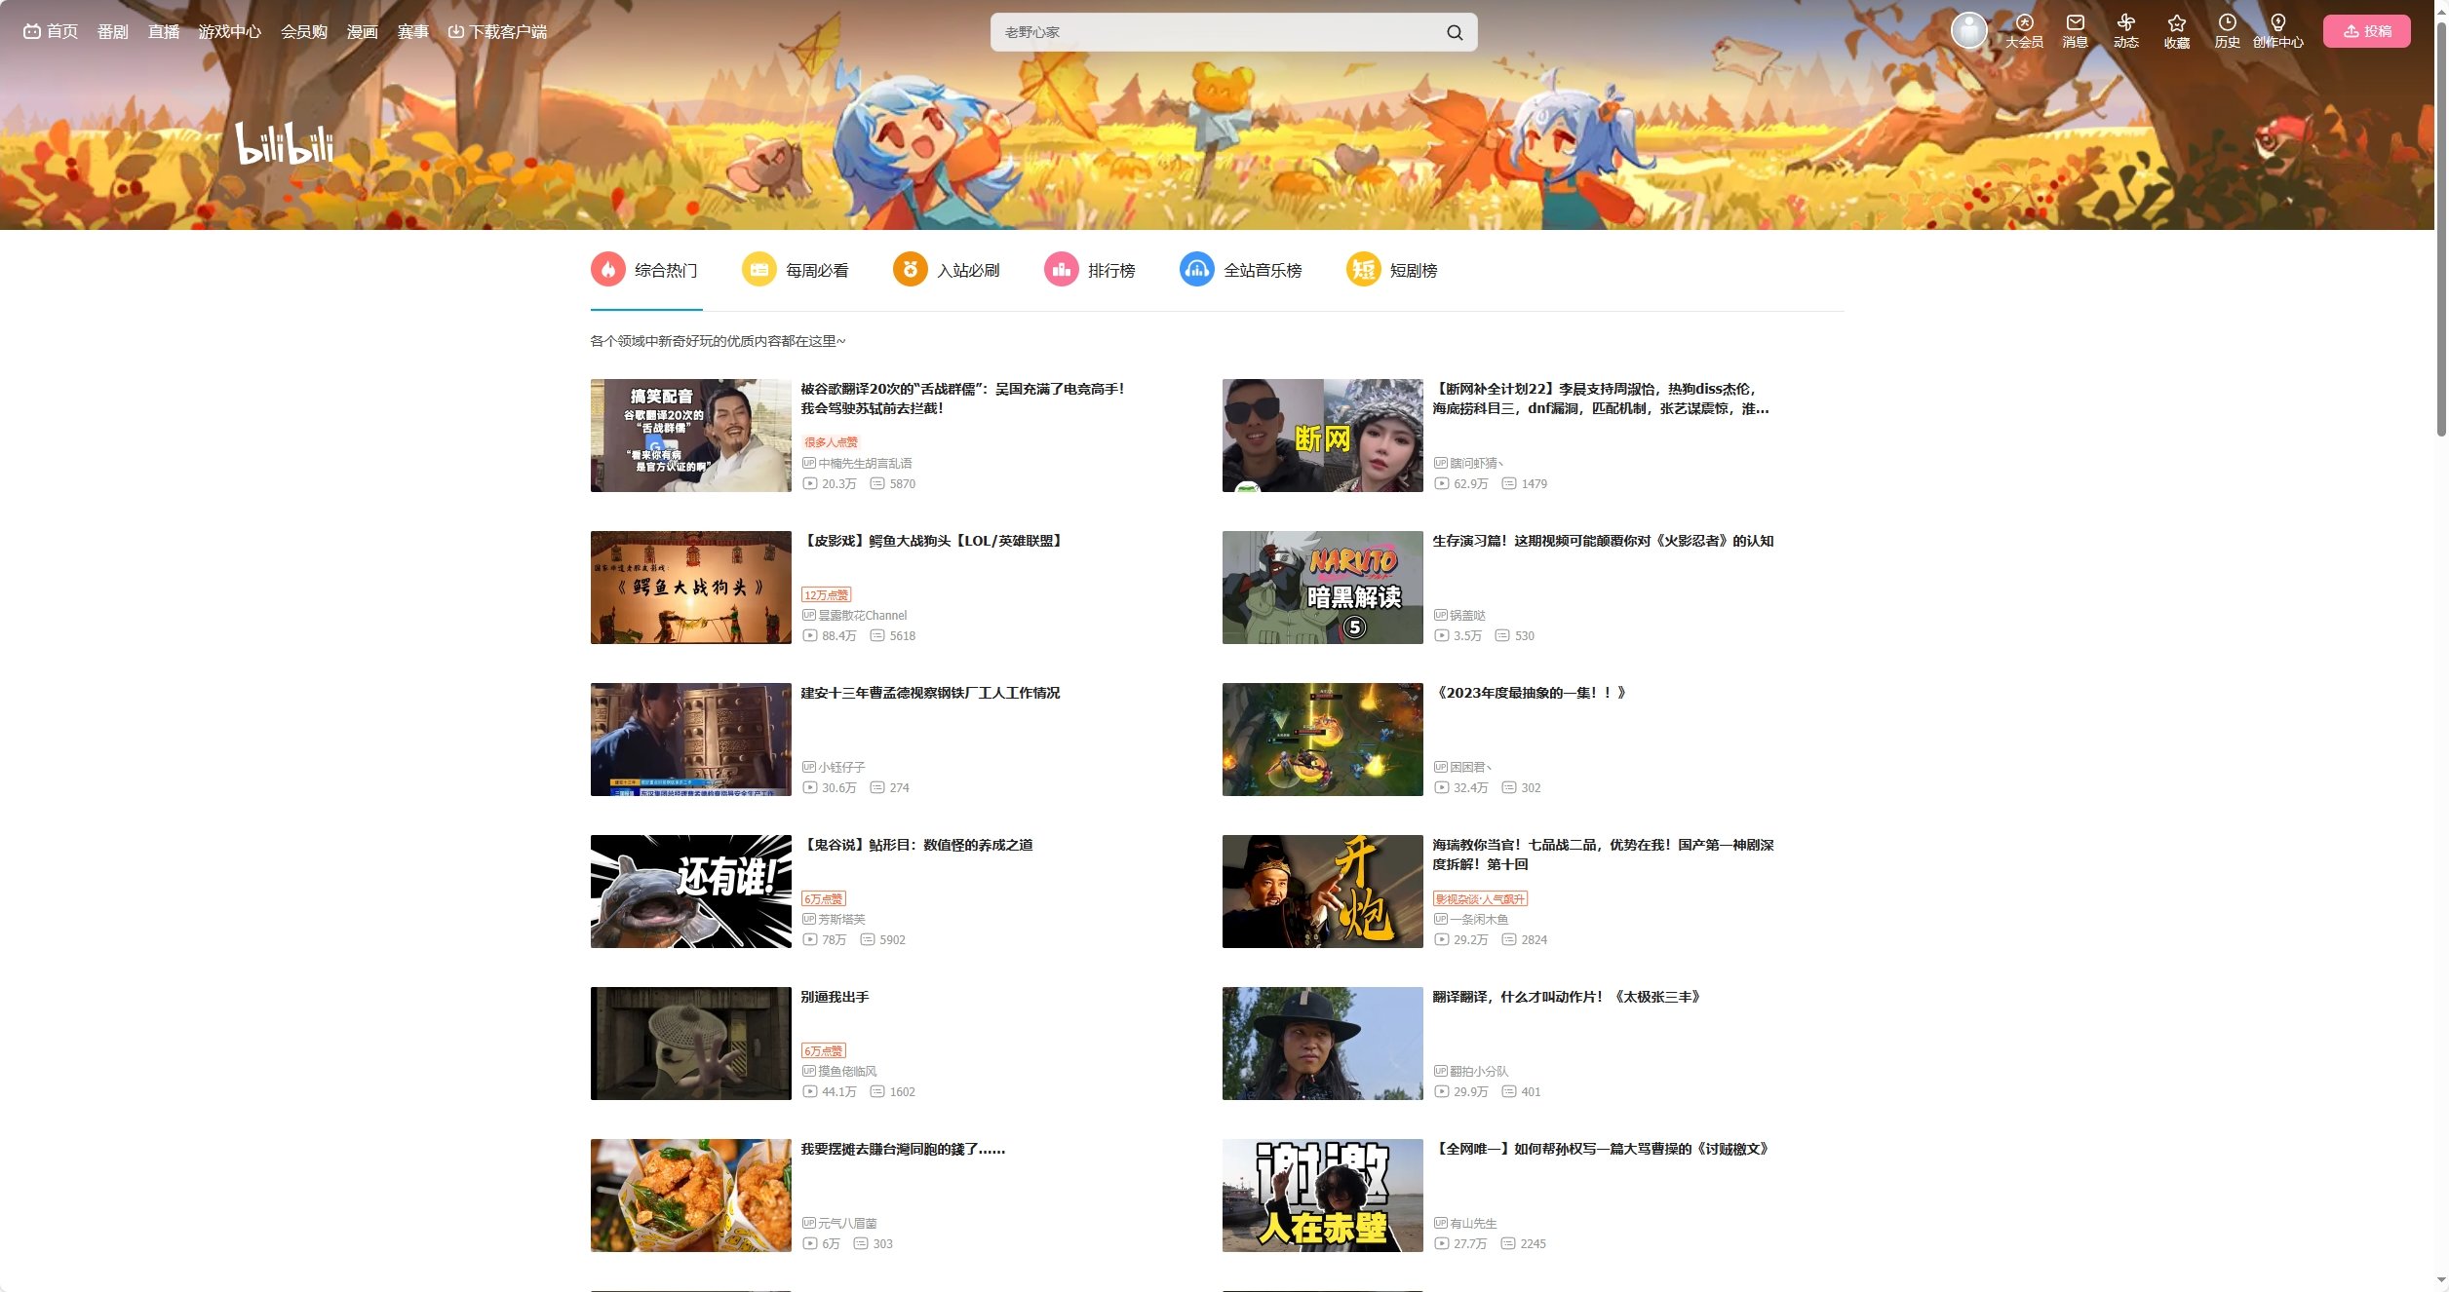Click the 影视杂谈·人气飙升 tag
The height and width of the screenshot is (1292, 2449).
(1480, 898)
